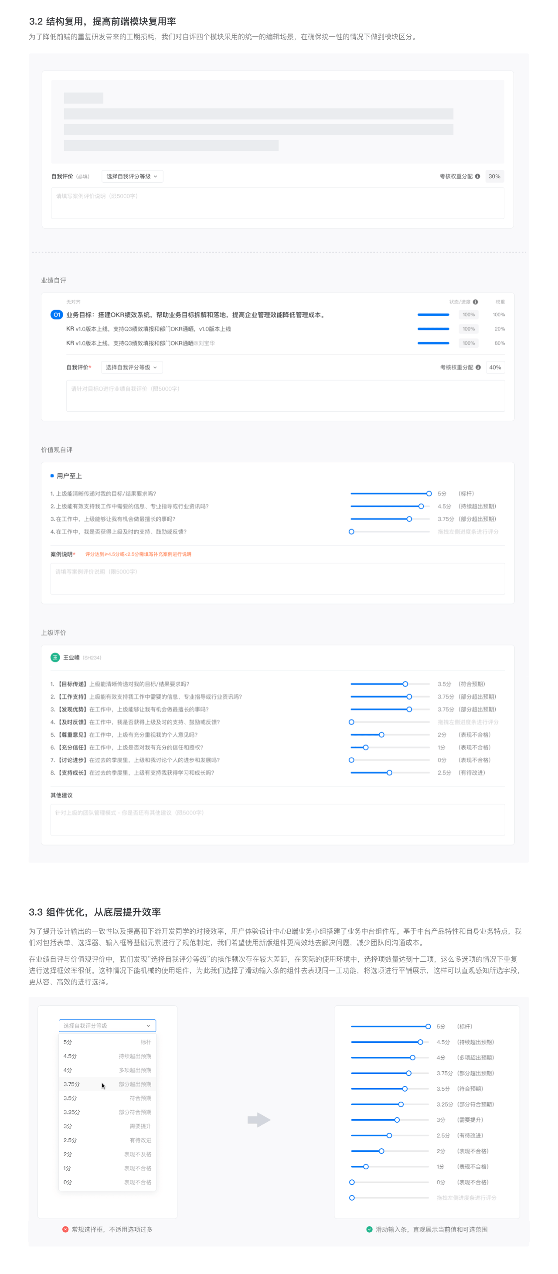The height and width of the screenshot is (1274, 558).
Task: Open 选择自我评分等级 dropdown in the top placeholder card
Action: click(132, 177)
